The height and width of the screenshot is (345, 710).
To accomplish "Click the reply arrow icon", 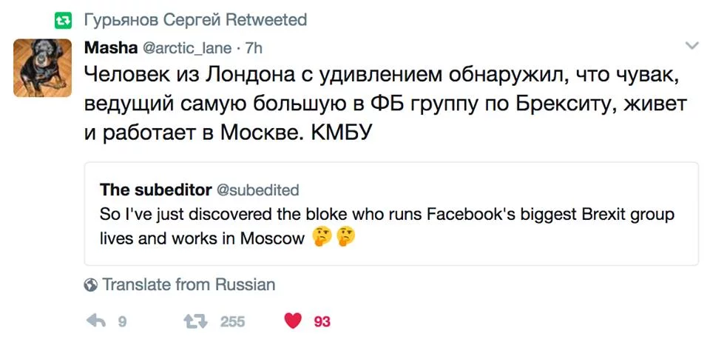I will (96, 321).
